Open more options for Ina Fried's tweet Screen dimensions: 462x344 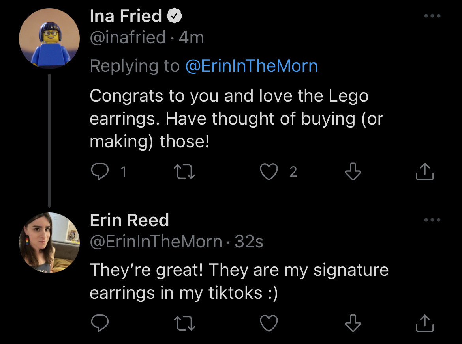[x=432, y=16]
